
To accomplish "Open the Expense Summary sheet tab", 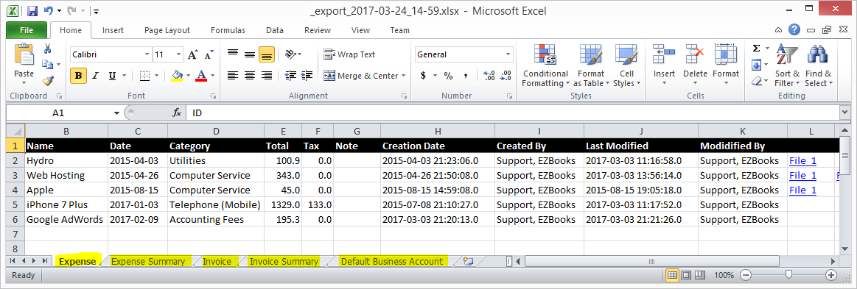I will [x=148, y=262].
